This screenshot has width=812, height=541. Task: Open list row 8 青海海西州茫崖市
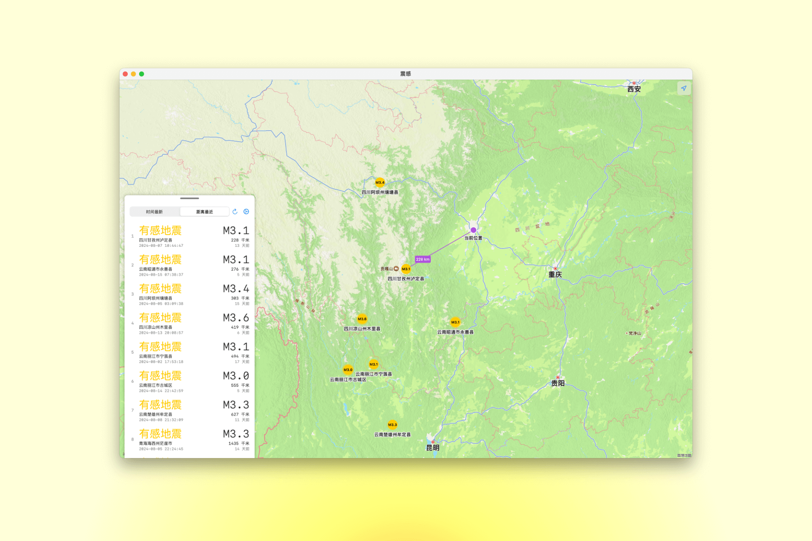coord(190,440)
